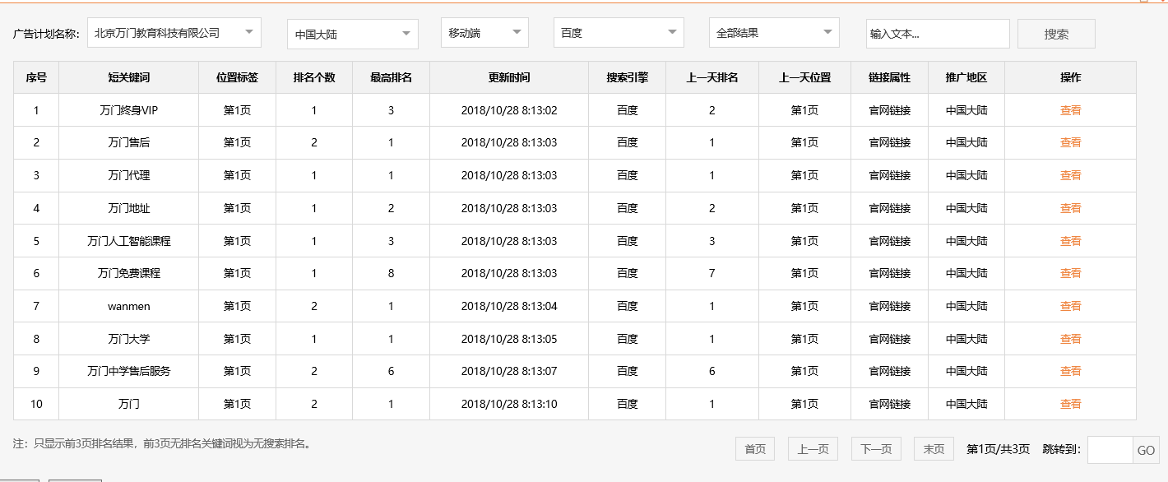Expand the 全部结果 results filter dropdown

pos(773,32)
